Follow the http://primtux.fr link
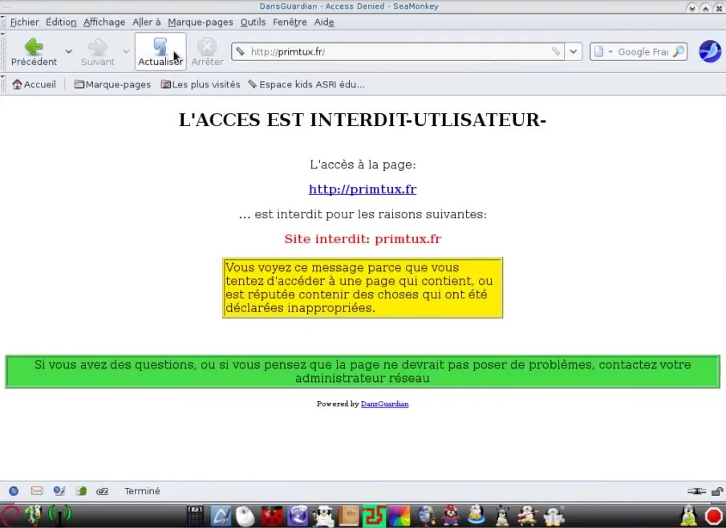726x528 pixels. (x=363, y=189)
